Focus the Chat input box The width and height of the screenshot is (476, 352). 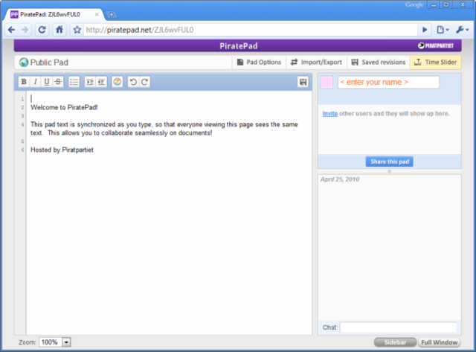(x=399, y=327)
